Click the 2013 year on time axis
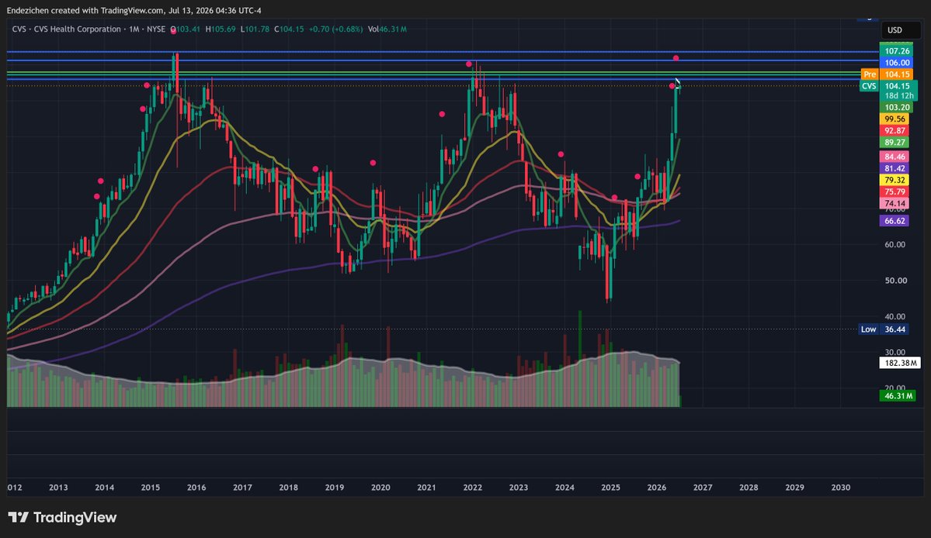This screenshot has width=931, height=538. coord(58,487)
